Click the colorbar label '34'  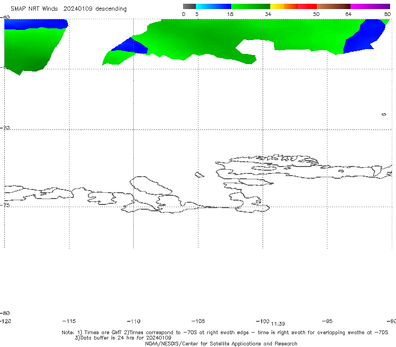click(x=268, y=14)
